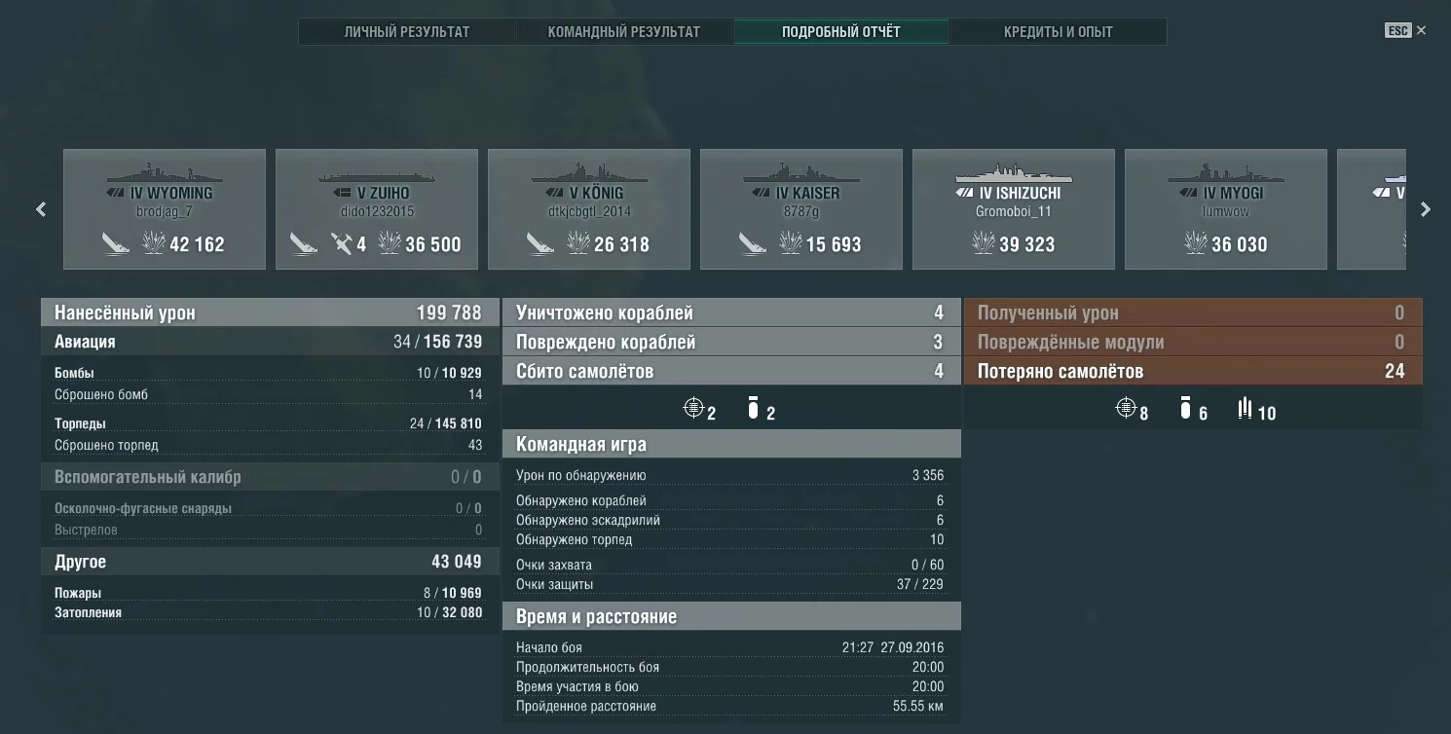This screenshot has width=1451, height=734.
Task: Click the damage icon beside 42 162
Action: coord(154,243)
